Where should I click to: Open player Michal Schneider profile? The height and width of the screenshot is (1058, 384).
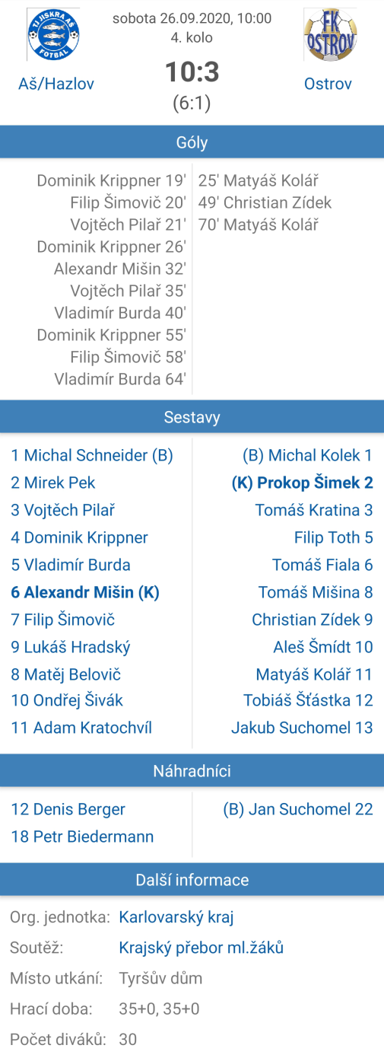pos(92,455)
